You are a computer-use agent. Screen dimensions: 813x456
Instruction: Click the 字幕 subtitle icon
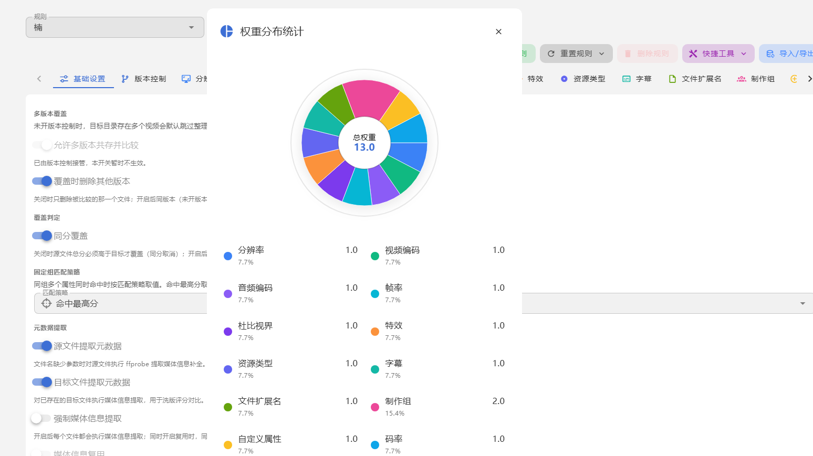(626, 79)
